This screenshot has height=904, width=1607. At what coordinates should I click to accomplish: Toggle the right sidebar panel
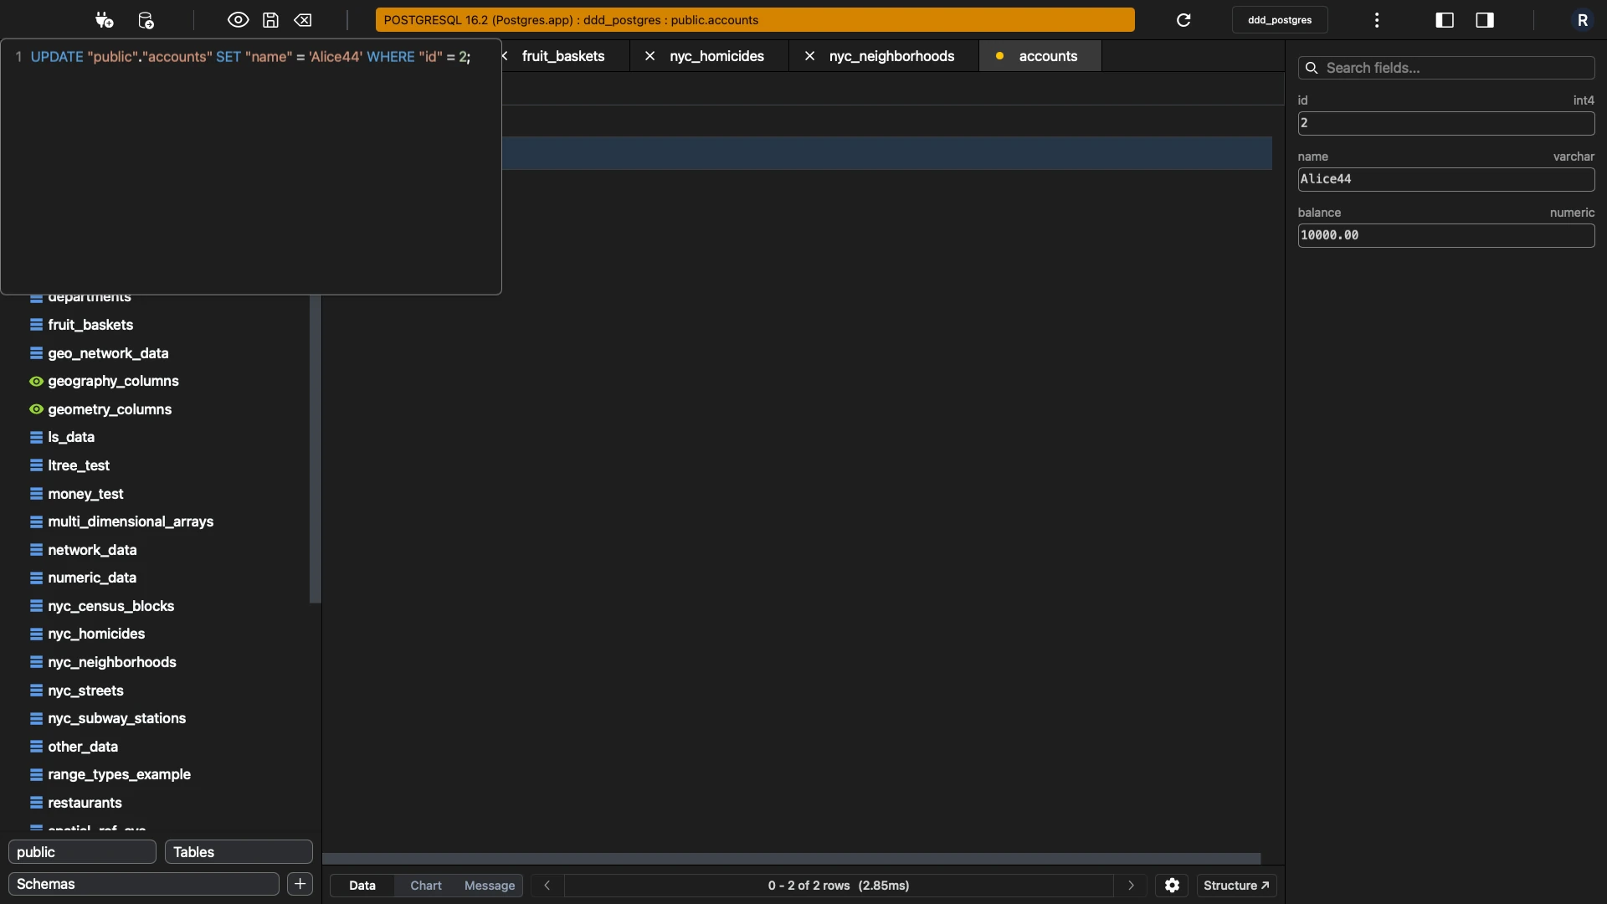tap(1485, 20)
